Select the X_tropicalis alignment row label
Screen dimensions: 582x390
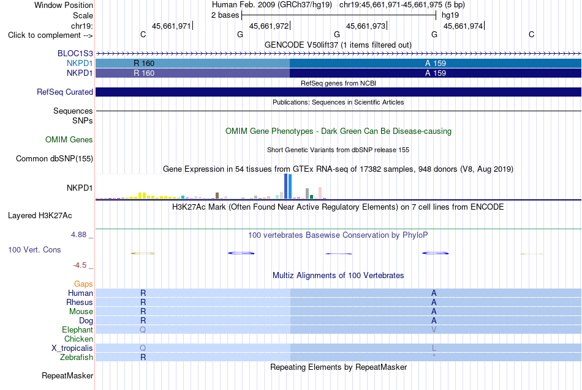pyautogui.click(x=72, y=348)
